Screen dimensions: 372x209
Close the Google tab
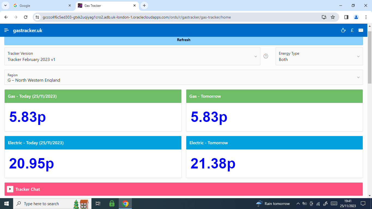[70, 5]
